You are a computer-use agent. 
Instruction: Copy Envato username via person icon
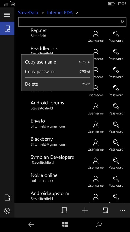coord(96,127)
